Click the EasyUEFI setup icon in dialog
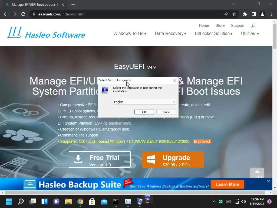The image size is (277, 208). 105,90
